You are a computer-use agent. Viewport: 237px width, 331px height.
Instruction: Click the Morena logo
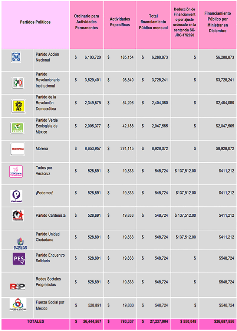(17, 149)
